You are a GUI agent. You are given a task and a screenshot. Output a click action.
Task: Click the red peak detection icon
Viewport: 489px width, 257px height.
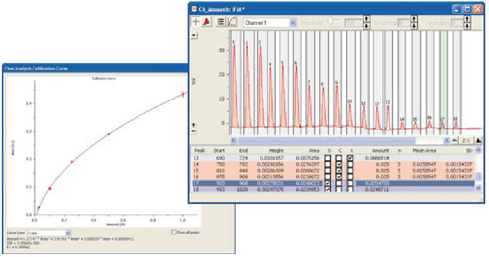(206, 22)
